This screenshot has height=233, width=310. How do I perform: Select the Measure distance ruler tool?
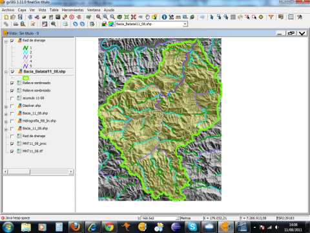tap(178, 17)
